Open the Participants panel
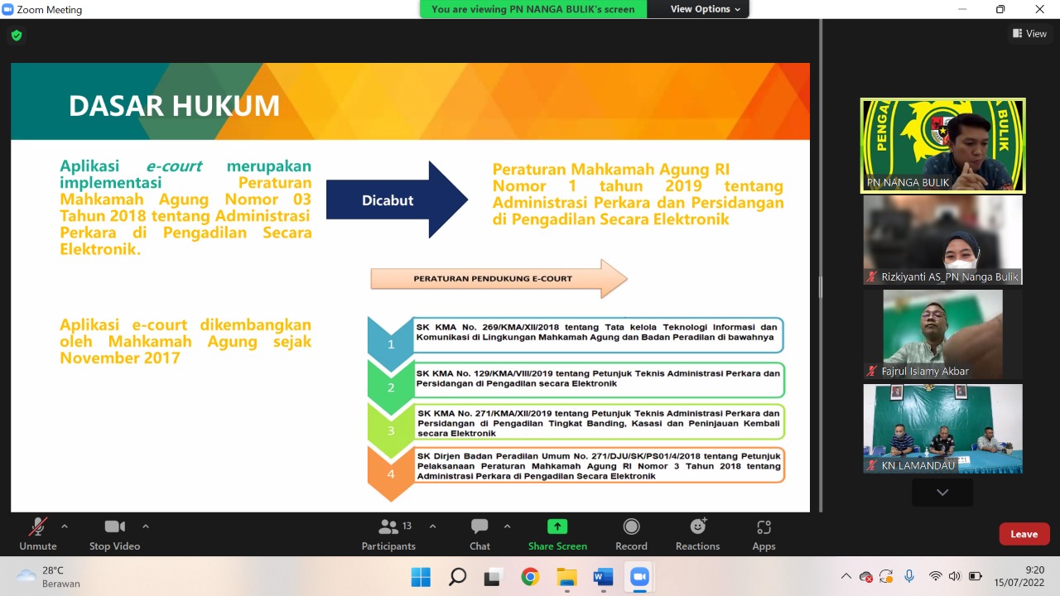The image size is (1060, 596). click(x=388, y=534)
